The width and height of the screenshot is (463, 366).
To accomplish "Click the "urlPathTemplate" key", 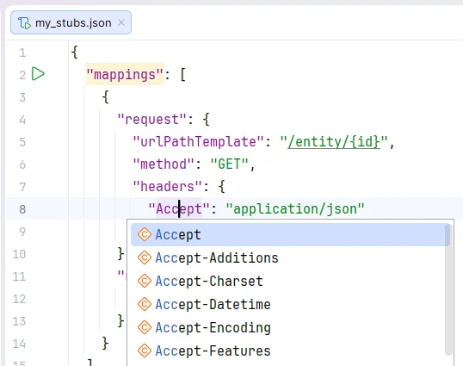I will point(198,142).
